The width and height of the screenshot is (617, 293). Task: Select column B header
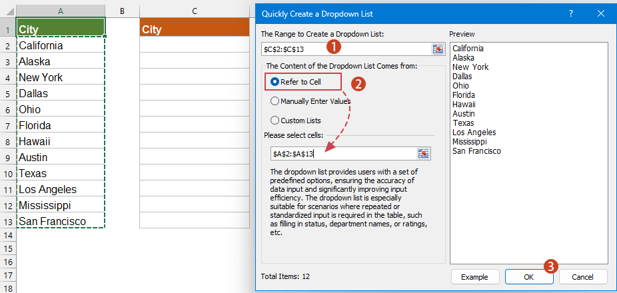click(x=122, y=11)
